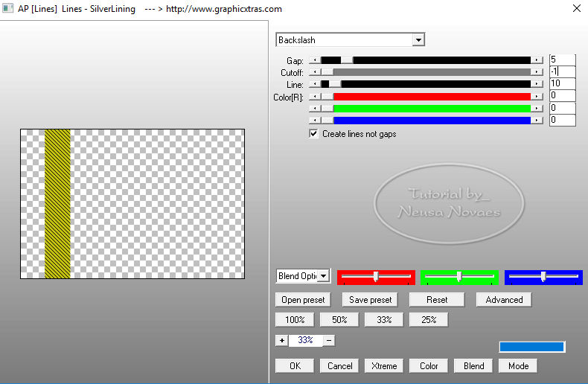The height and width of the screenshot is (384, 588).
Task: Click the Save preset button
Action: point(370,300)
